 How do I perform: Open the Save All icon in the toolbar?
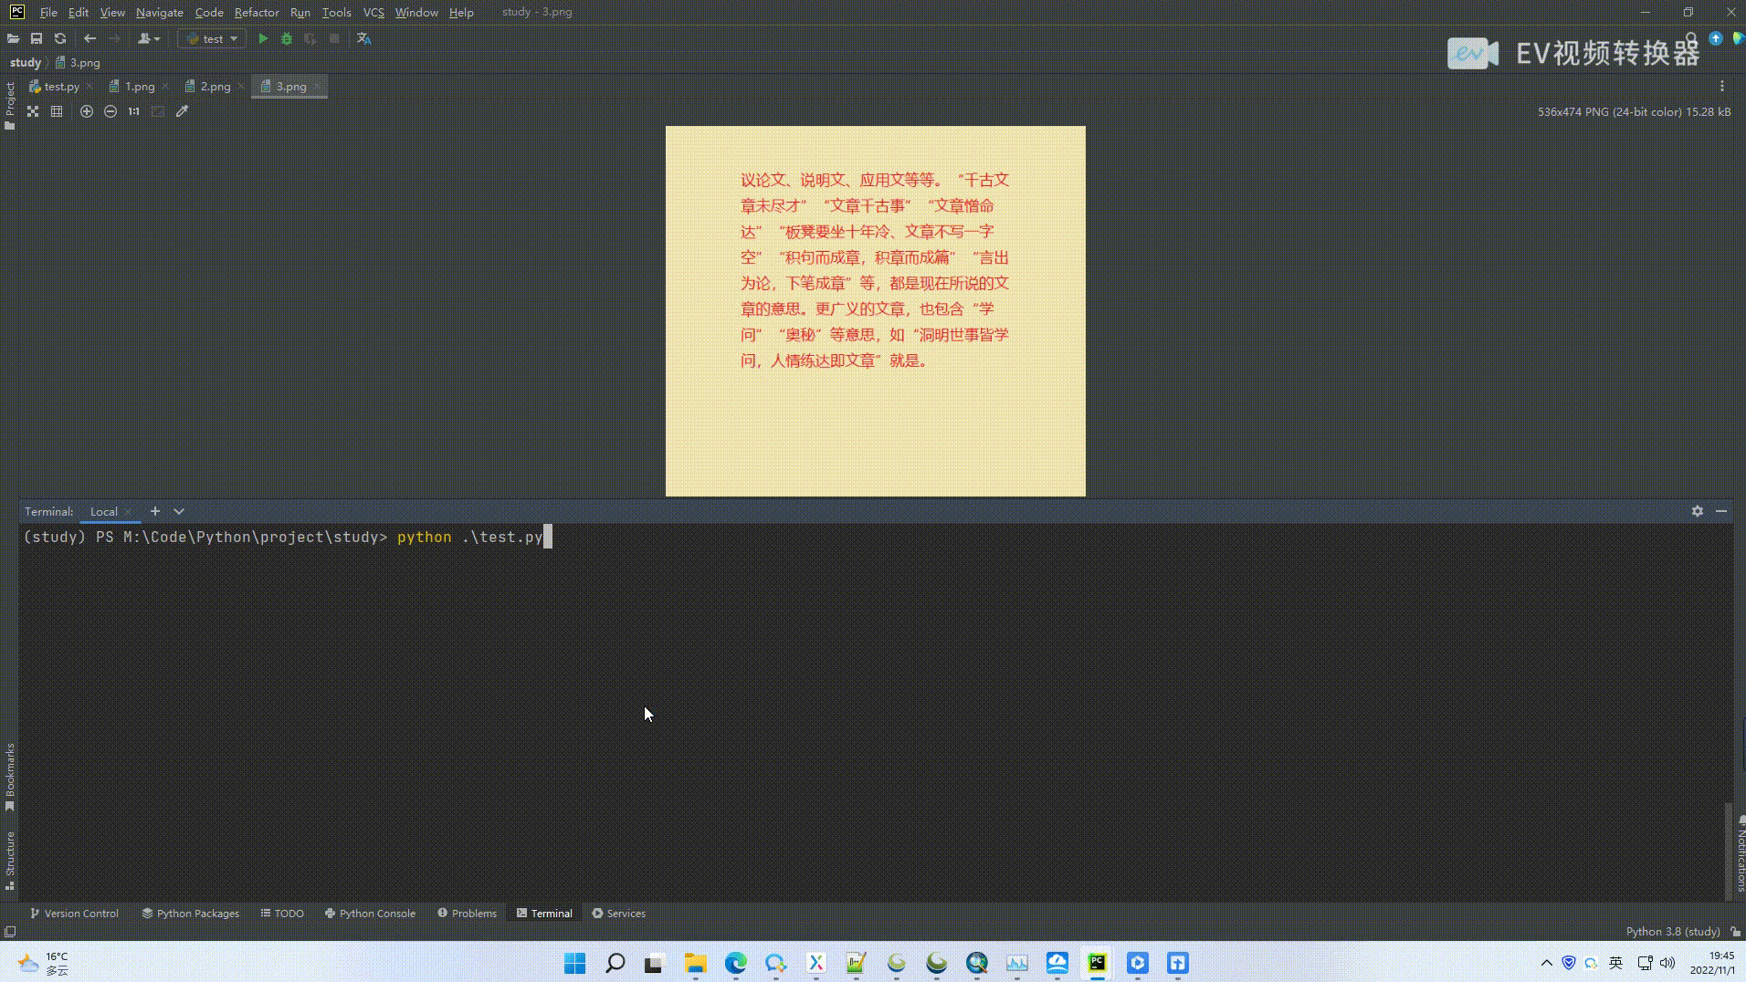pyautogui.click(x=37, y=38)
